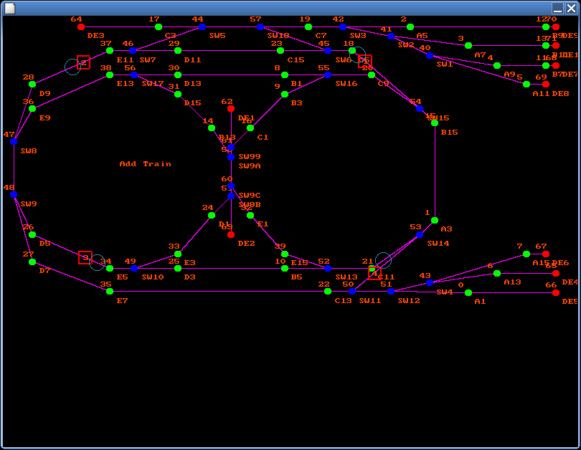Click blue switch node SW5 numbered 44
The width and height of the screenshot is (581, 450).
[x=202, y=27]
